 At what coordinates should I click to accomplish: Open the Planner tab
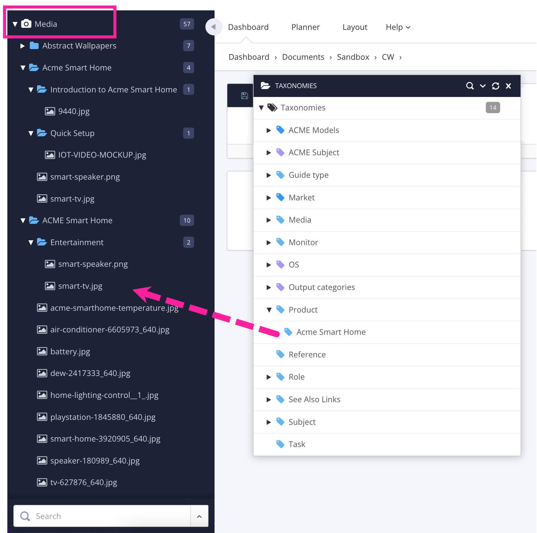click(305, 27)
